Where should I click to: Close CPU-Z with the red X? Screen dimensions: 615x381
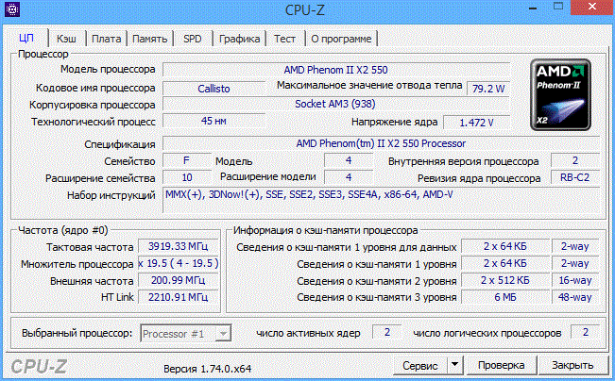click(x=592, y=7)
